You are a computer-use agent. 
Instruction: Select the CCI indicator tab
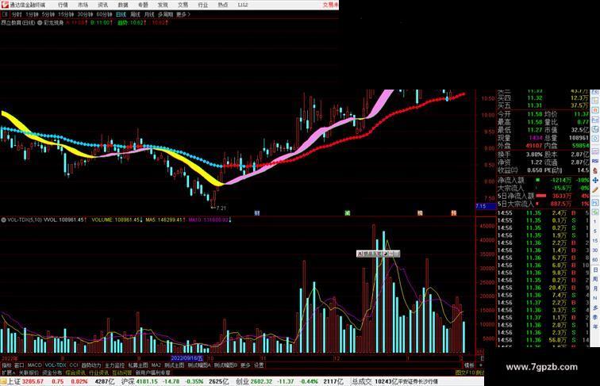tap(74, 365)
